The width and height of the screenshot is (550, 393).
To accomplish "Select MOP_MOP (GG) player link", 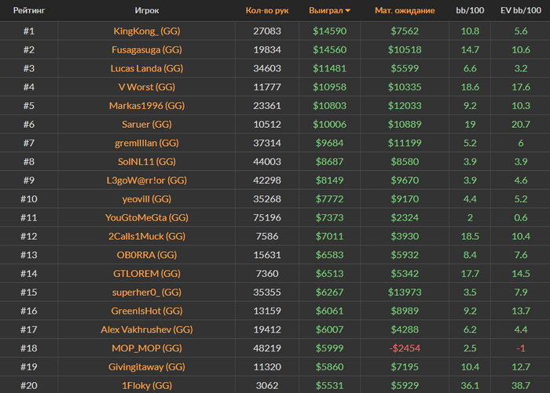I will (x=147, y=348).
